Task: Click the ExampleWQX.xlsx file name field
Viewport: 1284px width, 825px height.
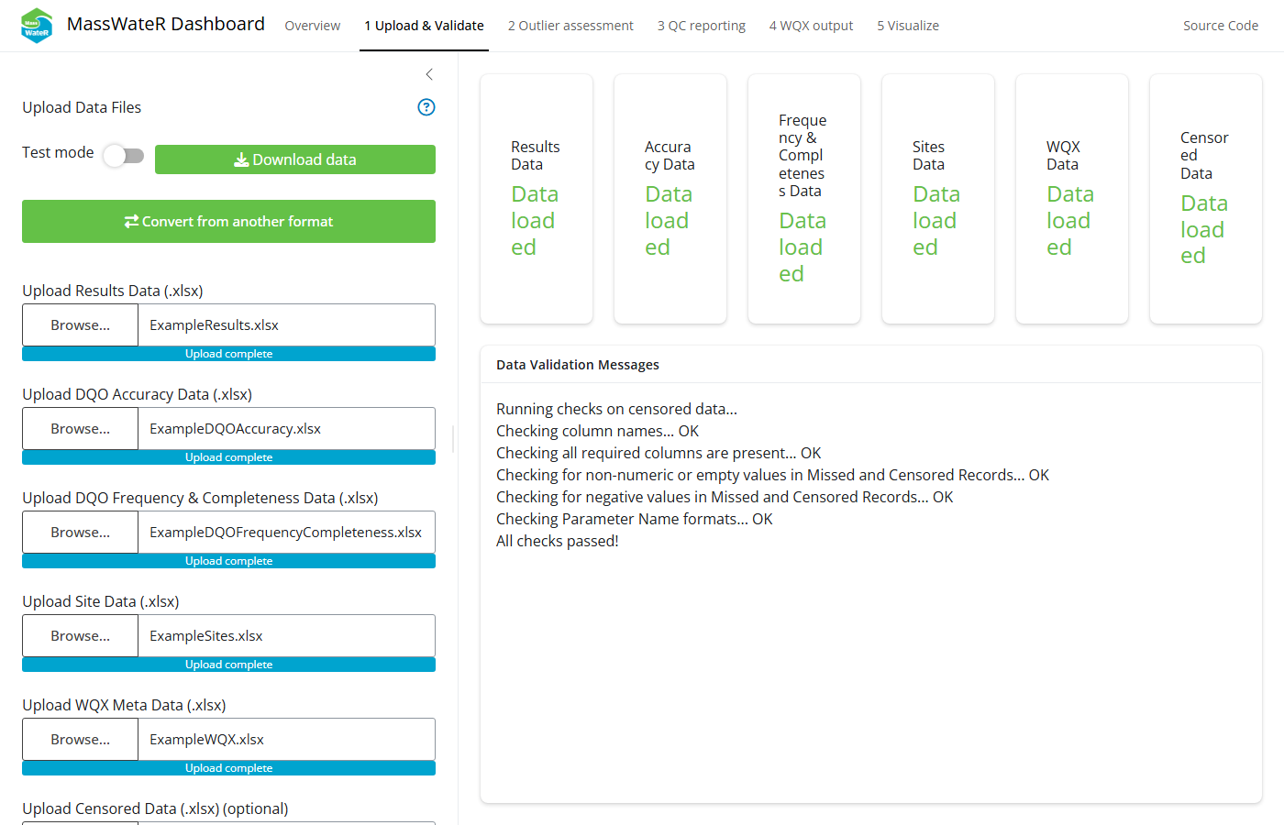Action: click(287, 740)
